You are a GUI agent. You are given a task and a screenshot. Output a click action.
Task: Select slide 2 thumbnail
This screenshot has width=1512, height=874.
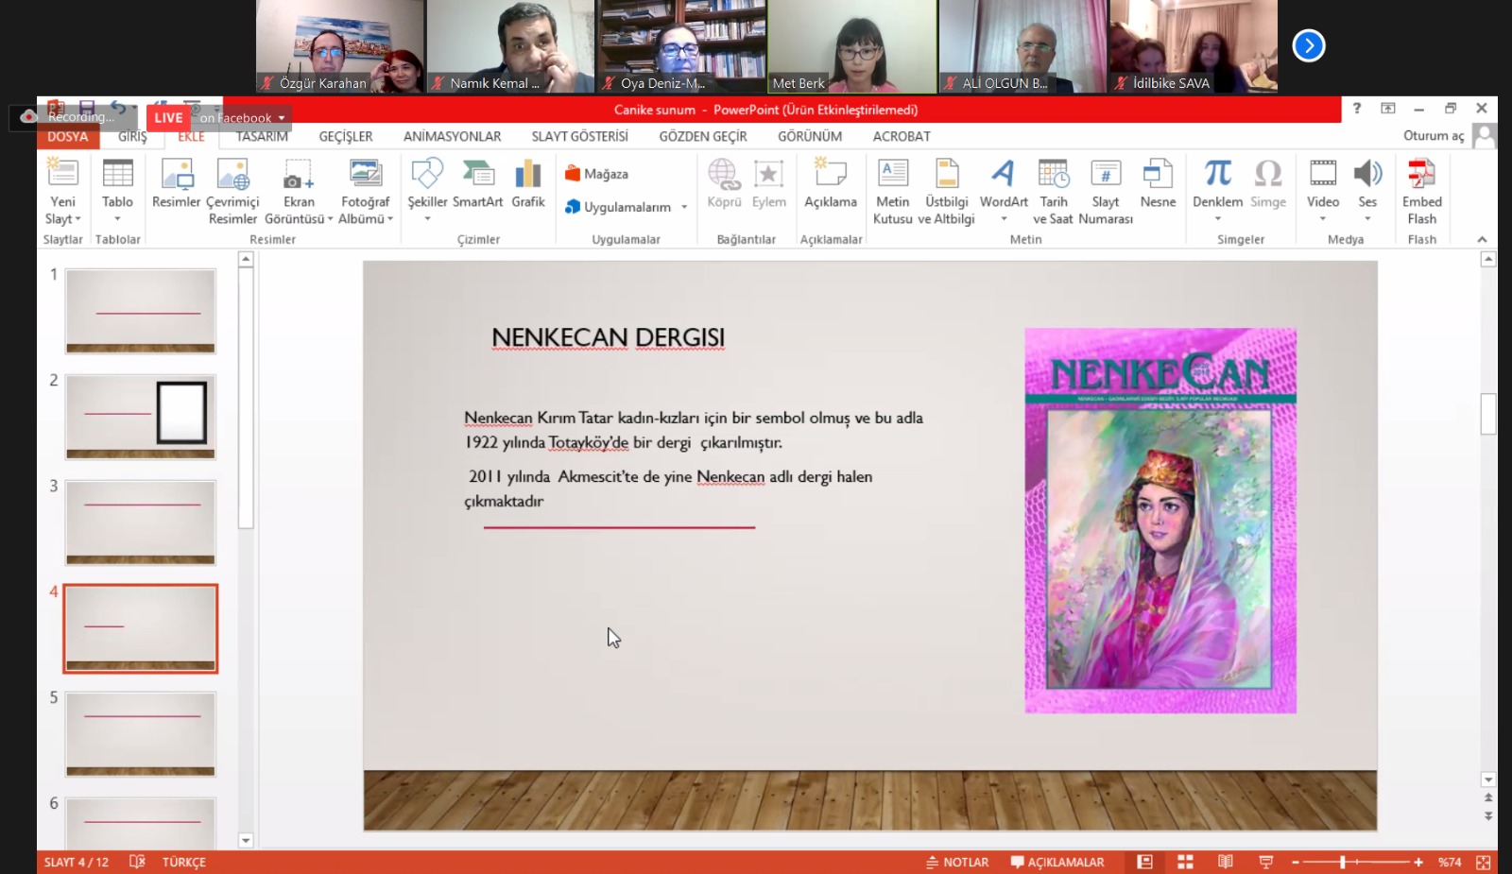[141, 417]
